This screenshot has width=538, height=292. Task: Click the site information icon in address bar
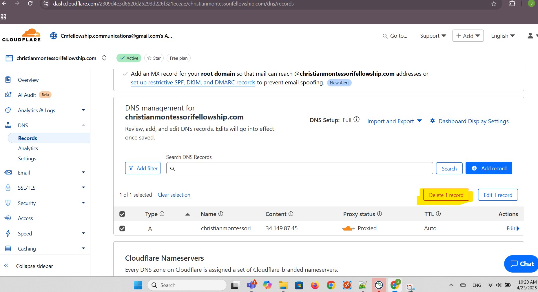46,4
